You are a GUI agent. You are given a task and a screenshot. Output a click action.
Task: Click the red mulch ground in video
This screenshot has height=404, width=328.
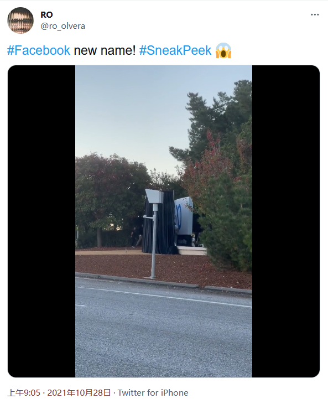[165, 268]
